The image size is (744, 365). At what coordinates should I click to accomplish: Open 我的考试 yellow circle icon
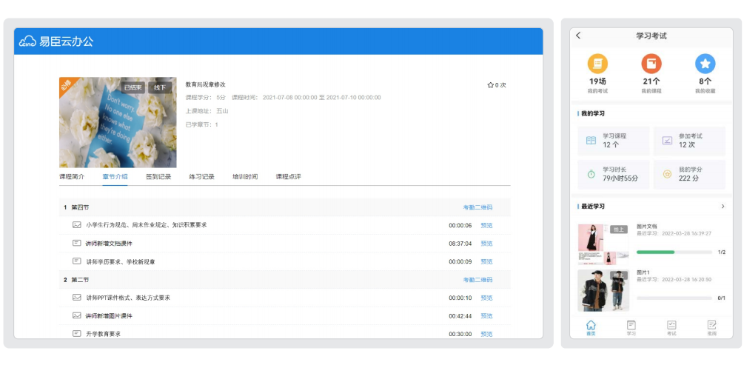[598, 64]
